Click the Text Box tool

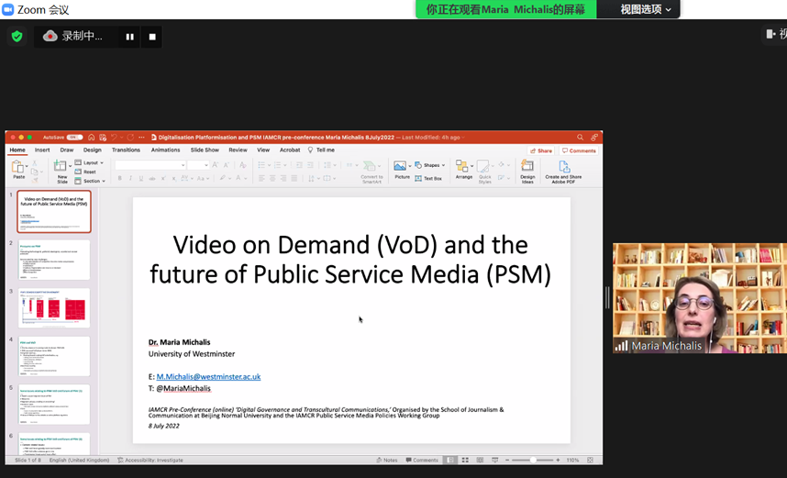[x=428, y=178]
